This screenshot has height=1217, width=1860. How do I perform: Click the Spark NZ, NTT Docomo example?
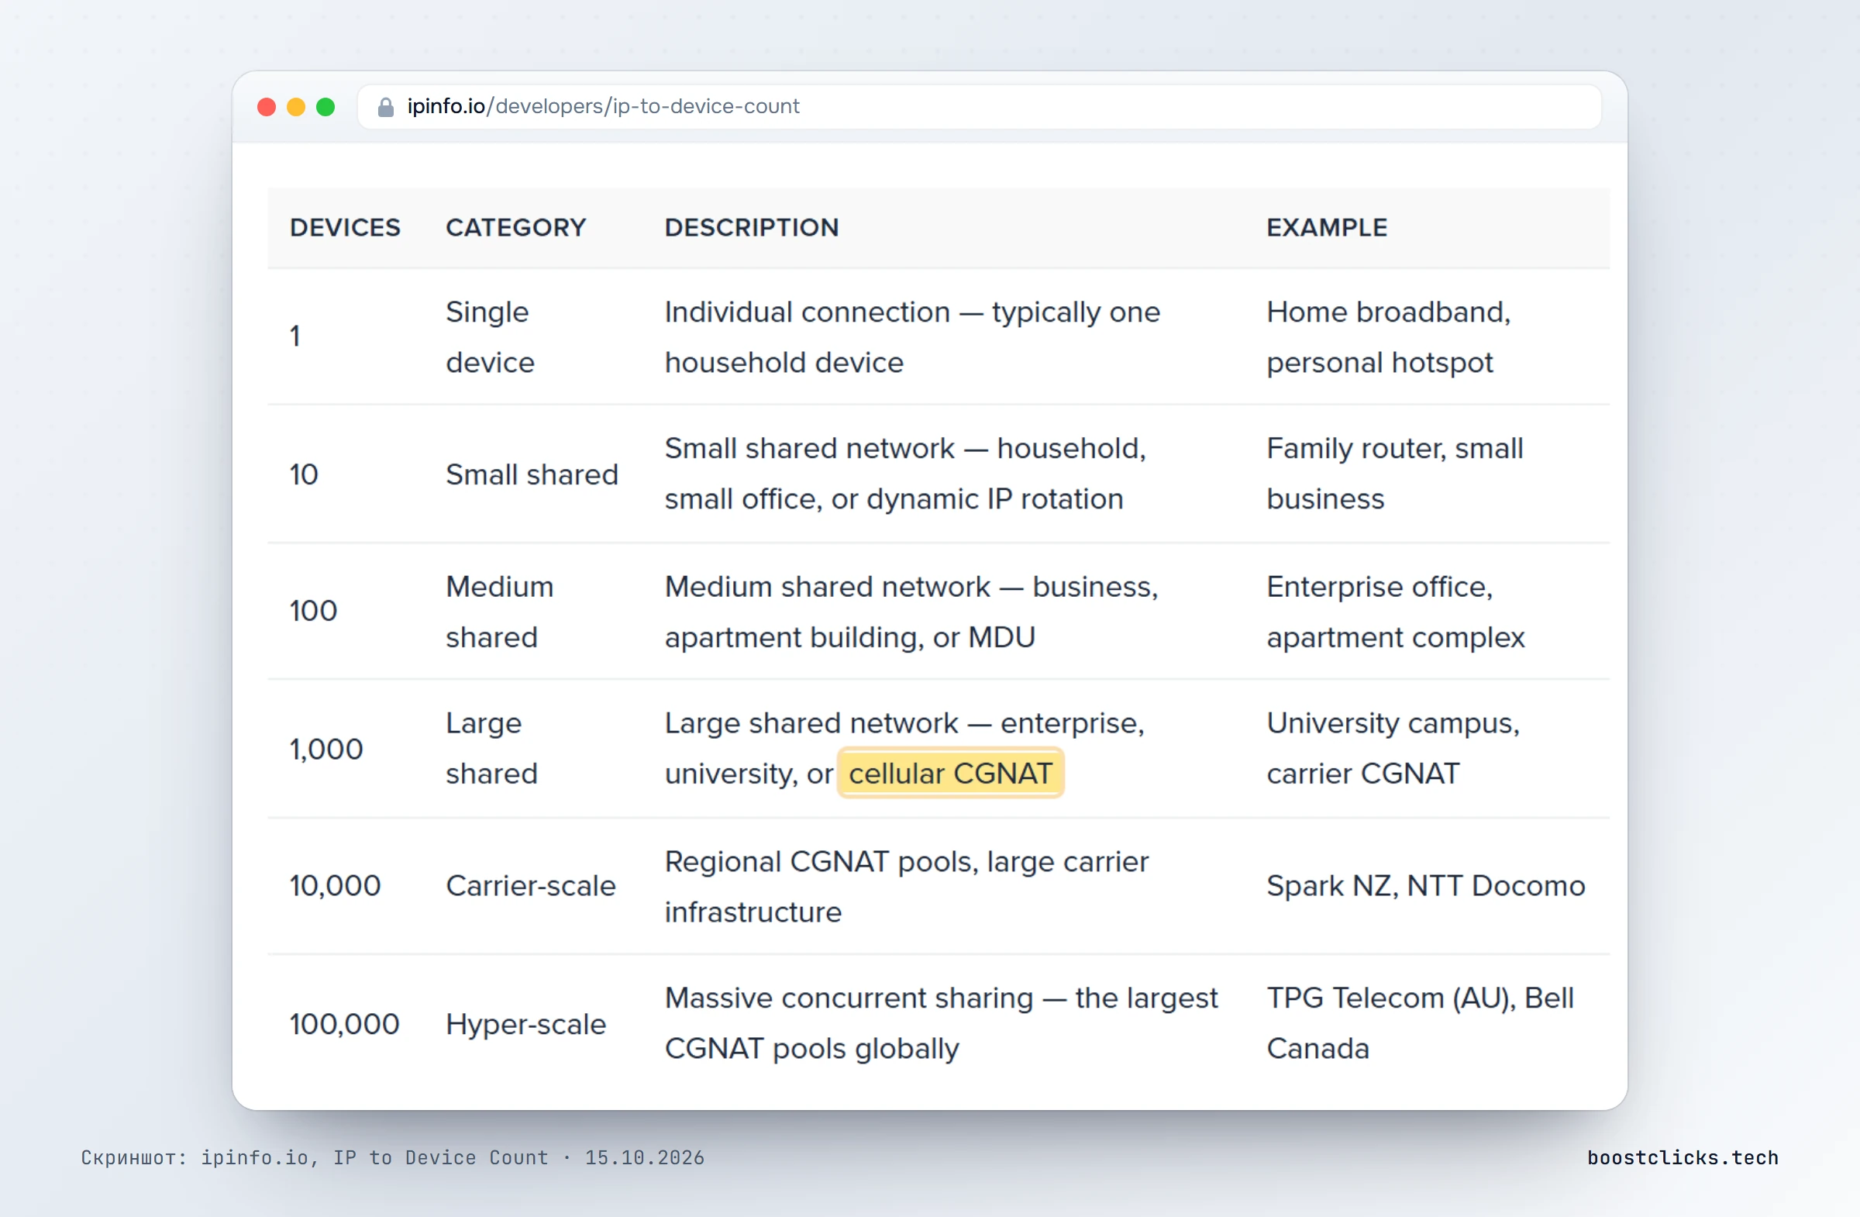coord(1426,885)
